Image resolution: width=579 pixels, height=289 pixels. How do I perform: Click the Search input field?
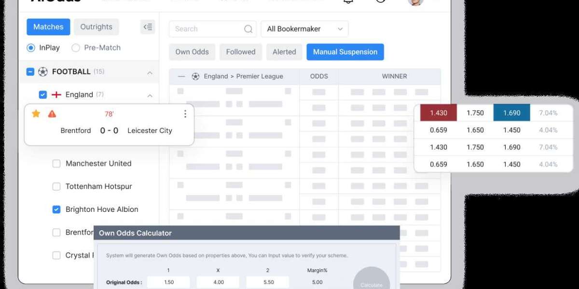(x=207, y=29)
